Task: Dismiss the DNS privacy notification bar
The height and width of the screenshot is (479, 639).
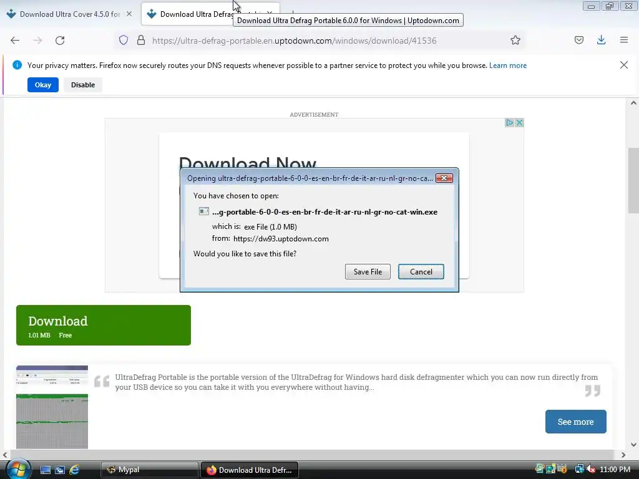Action: point(623,65)
